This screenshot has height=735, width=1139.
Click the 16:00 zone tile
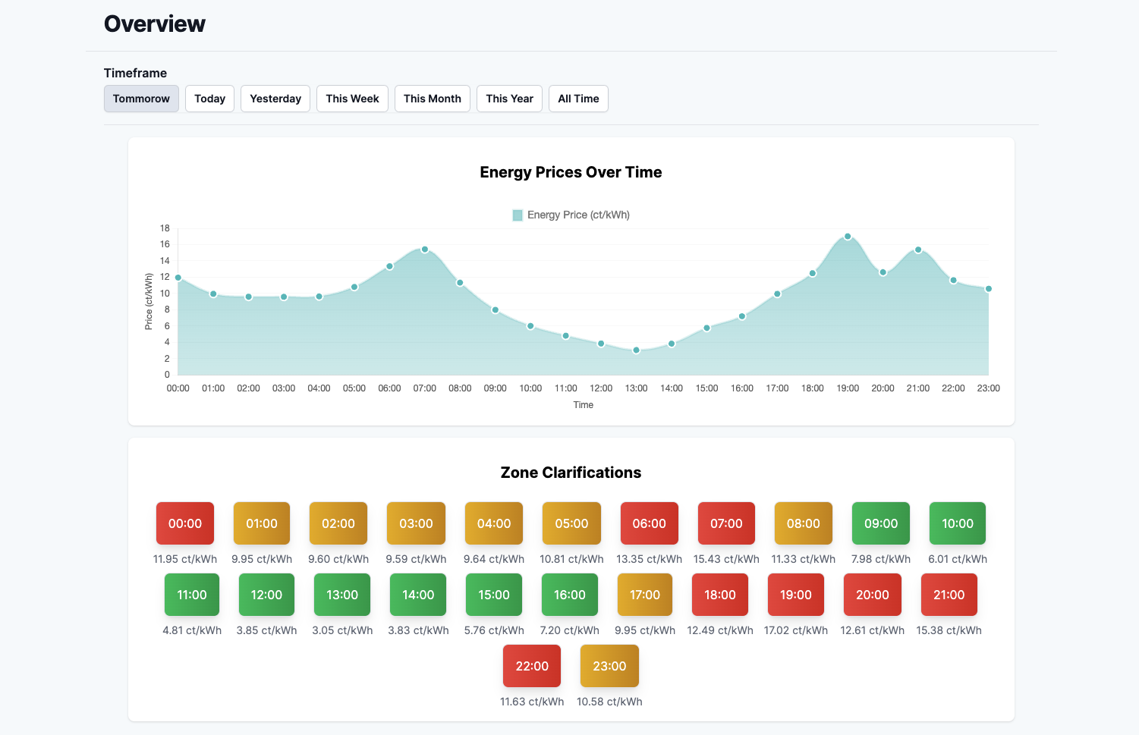point(570,595)
